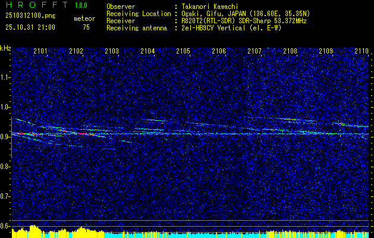
Task: Click the 2510312100.png filename text
Action: point(30,15)
